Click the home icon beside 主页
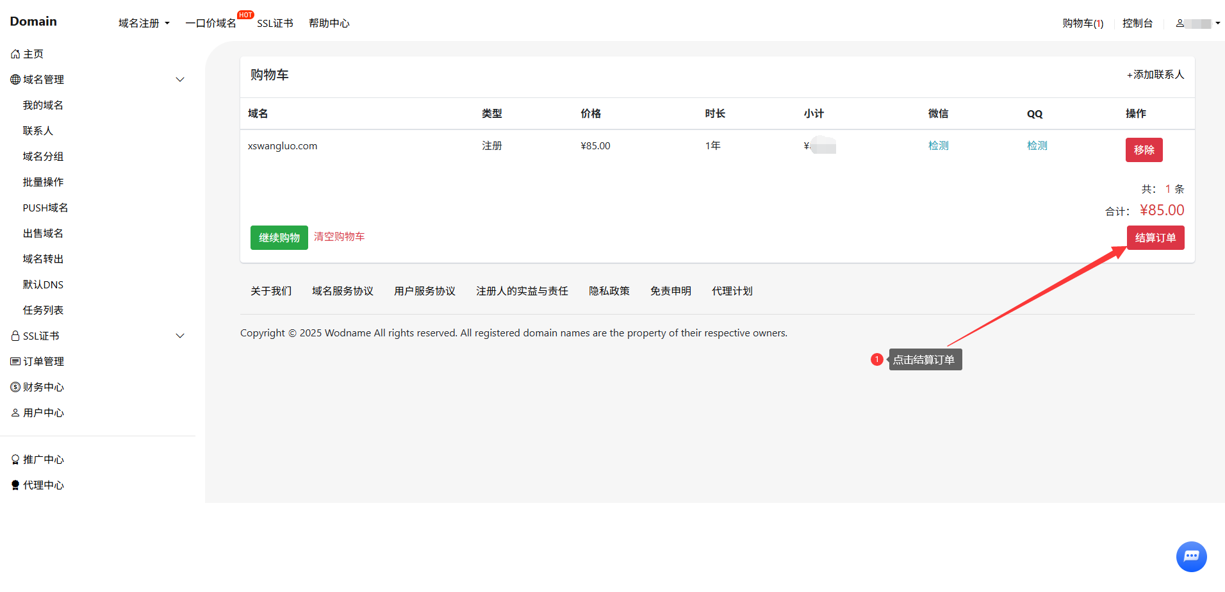 (15, 54)
